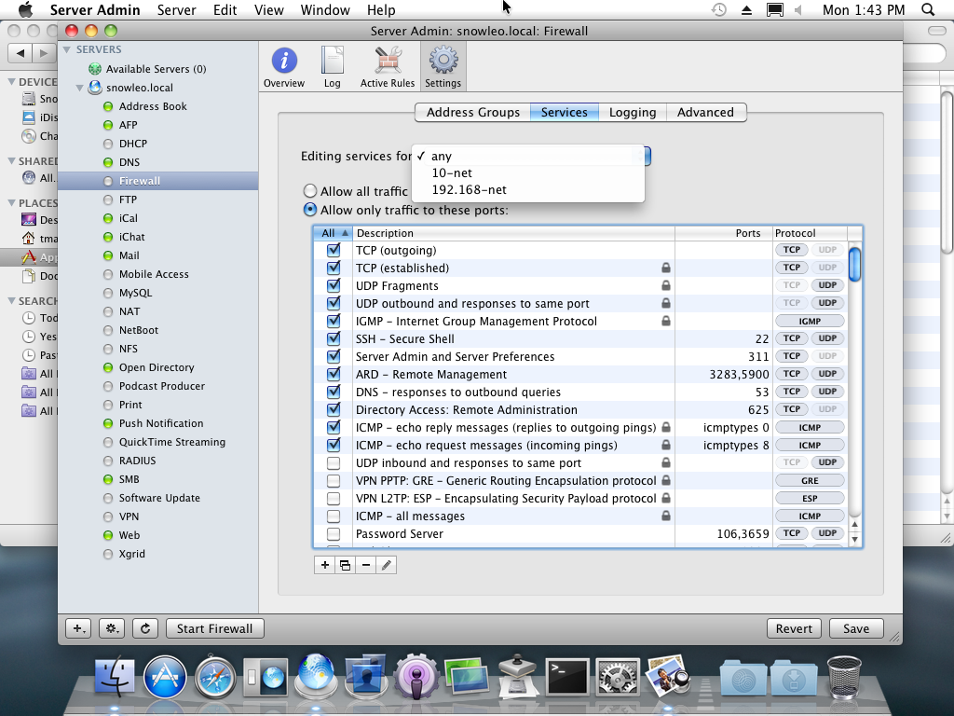Click the Time Machine menu bar icon
The width and height of the screenshot is (954, 716).
click(x=719, y=9)
